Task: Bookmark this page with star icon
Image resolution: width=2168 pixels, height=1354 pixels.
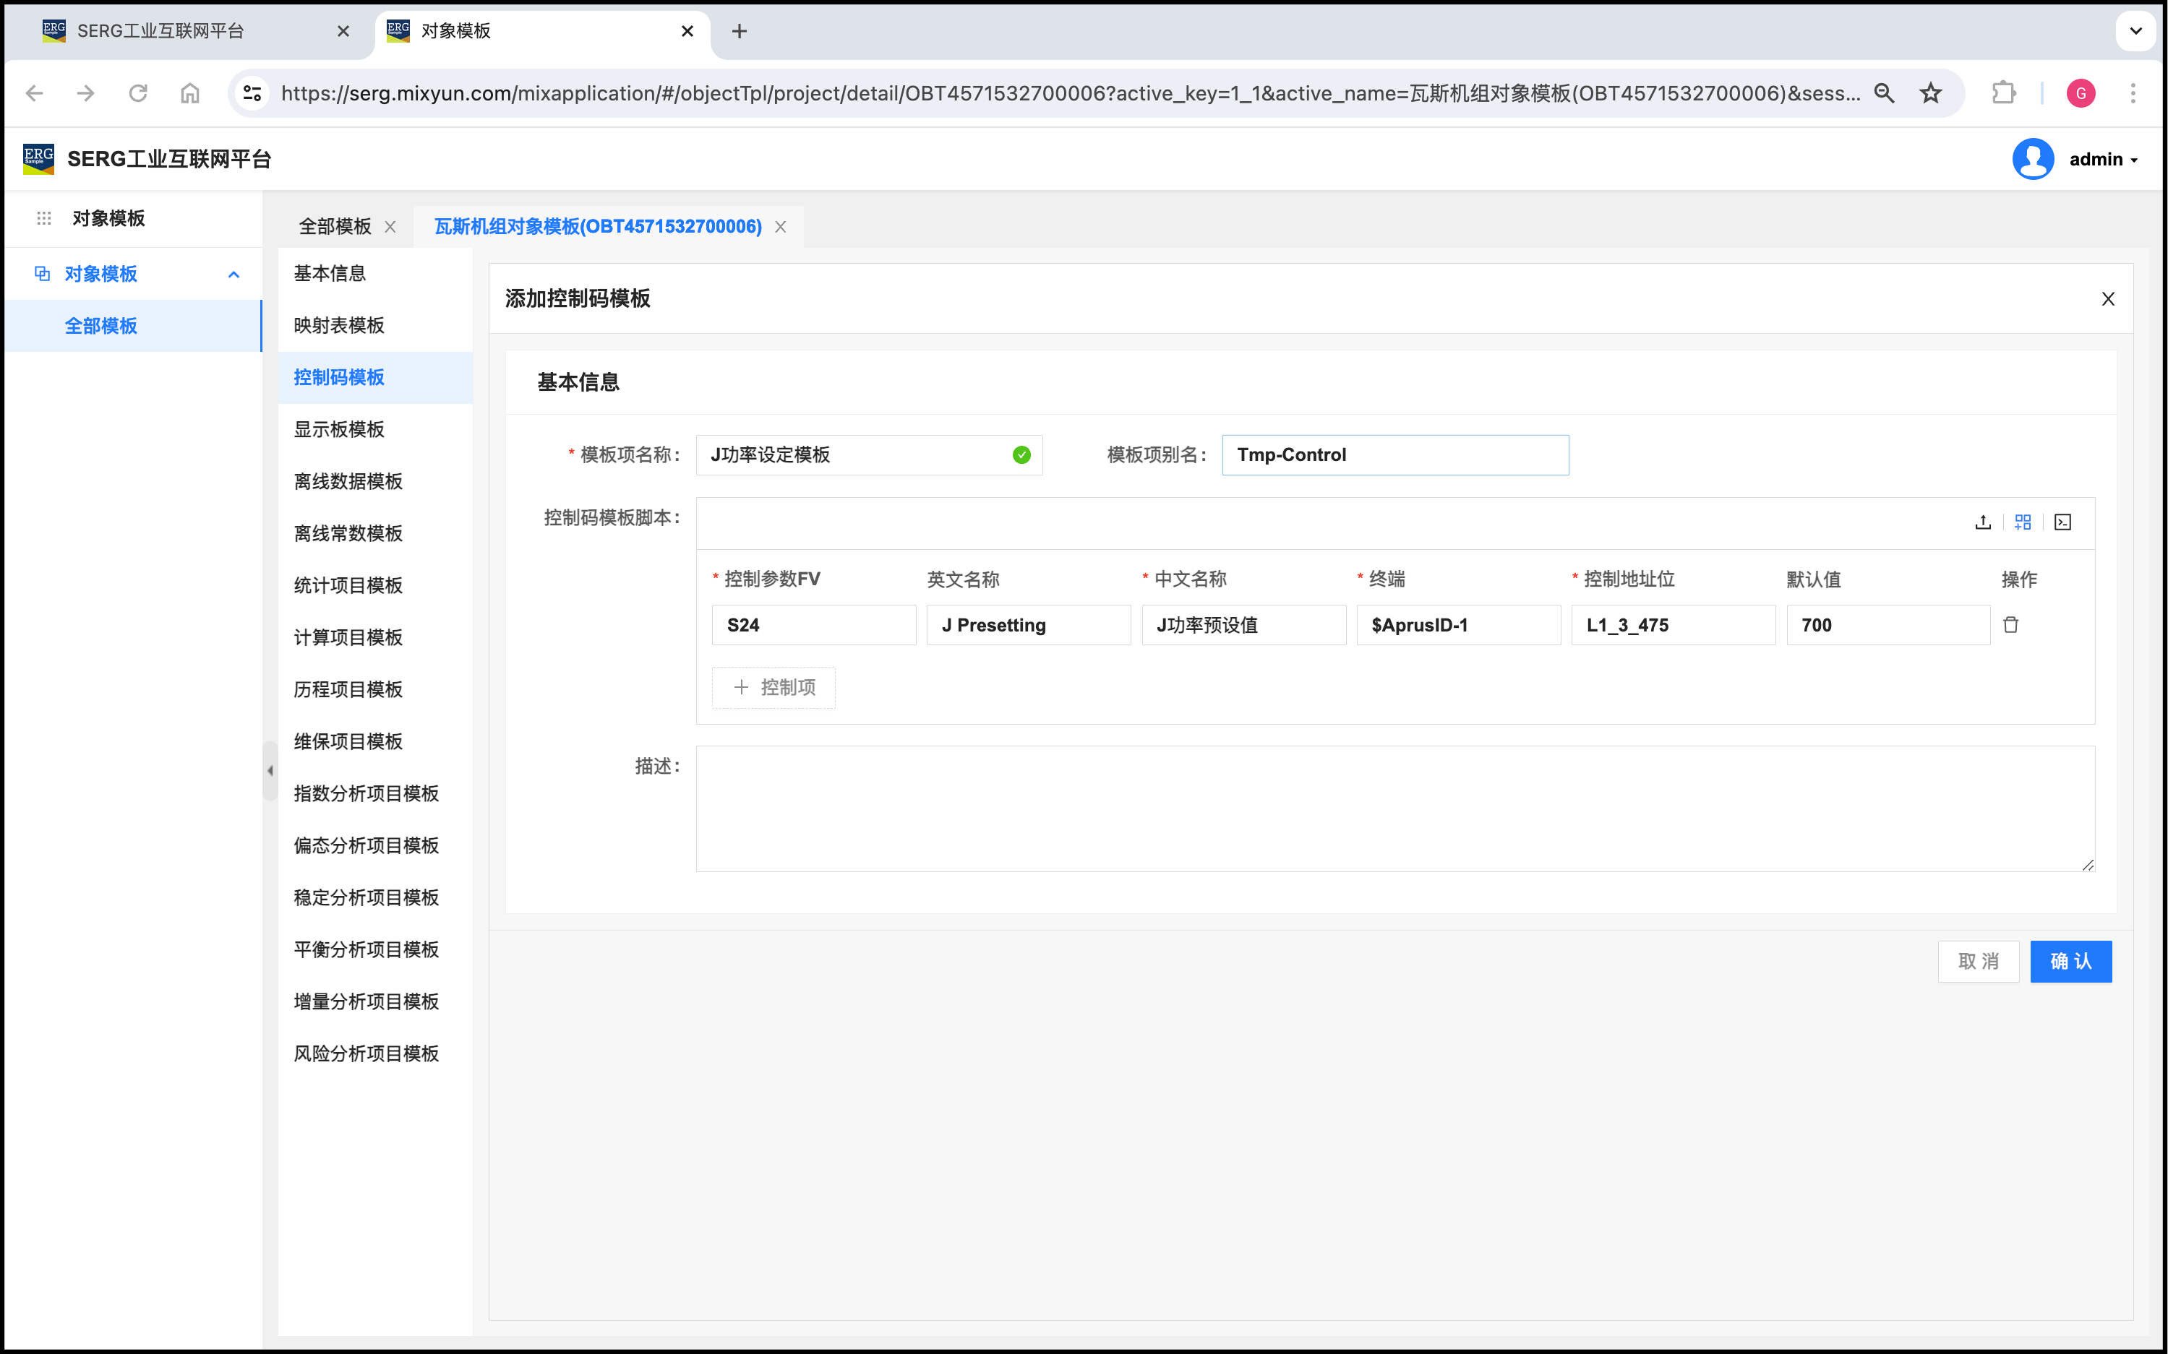Action: coord(1931,93)
